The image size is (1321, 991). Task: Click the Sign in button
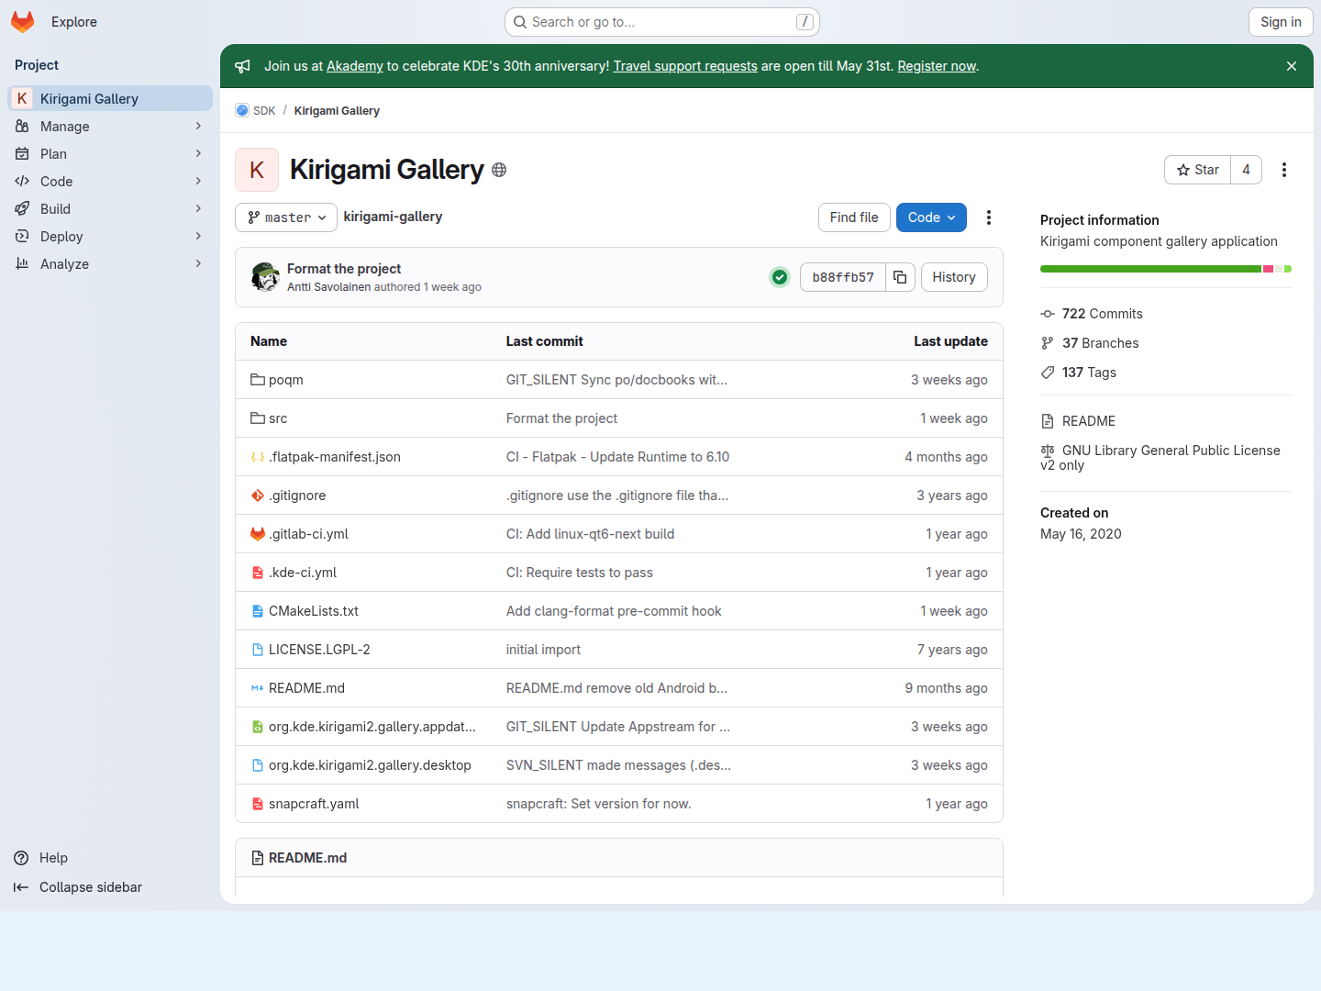click(1281, 22)
